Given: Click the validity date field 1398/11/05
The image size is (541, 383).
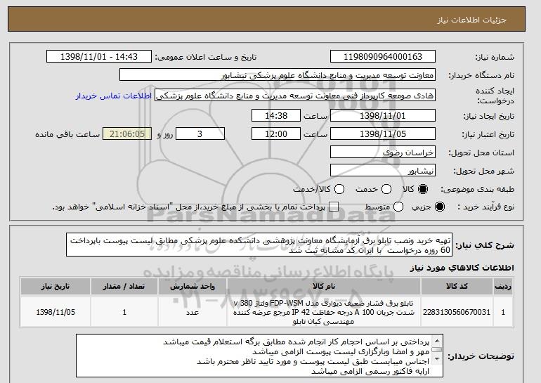Looking at the screenshot, I should pyautogui.click(x=383, y=134).
